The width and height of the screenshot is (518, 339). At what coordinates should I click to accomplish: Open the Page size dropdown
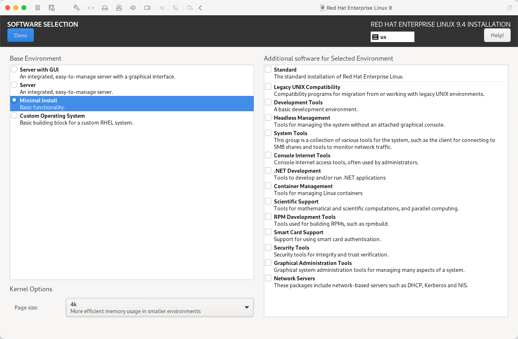pyautogui.click(x=160, y=307)
